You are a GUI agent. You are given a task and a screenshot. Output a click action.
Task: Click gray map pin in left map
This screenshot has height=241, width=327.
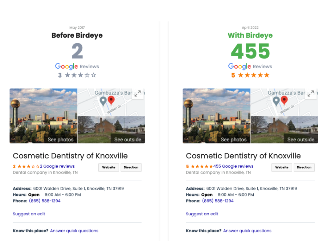[x=103, y=101]
